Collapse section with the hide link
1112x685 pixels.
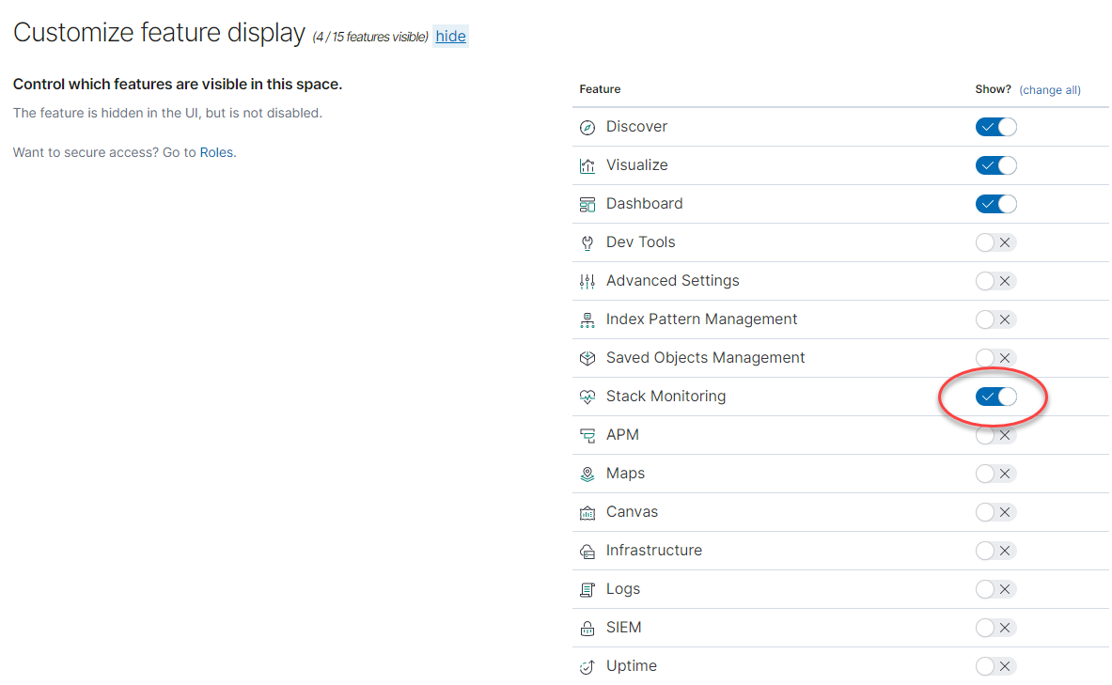[450, 36]
